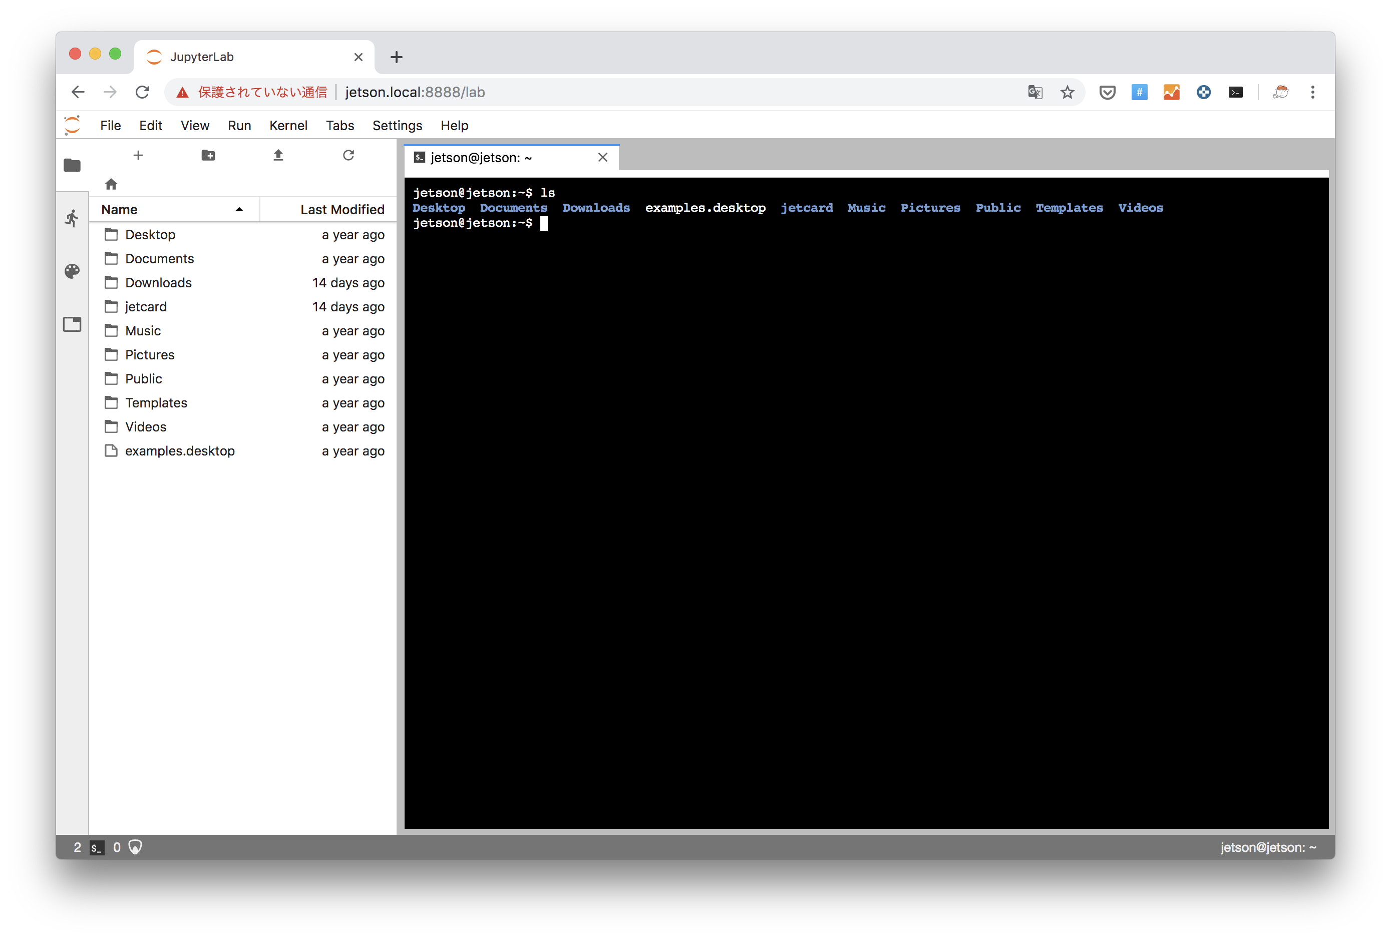The width and height of the screenshot is (1391, 939).
Task: Go to the home directory icon
Action: point(111,184)
